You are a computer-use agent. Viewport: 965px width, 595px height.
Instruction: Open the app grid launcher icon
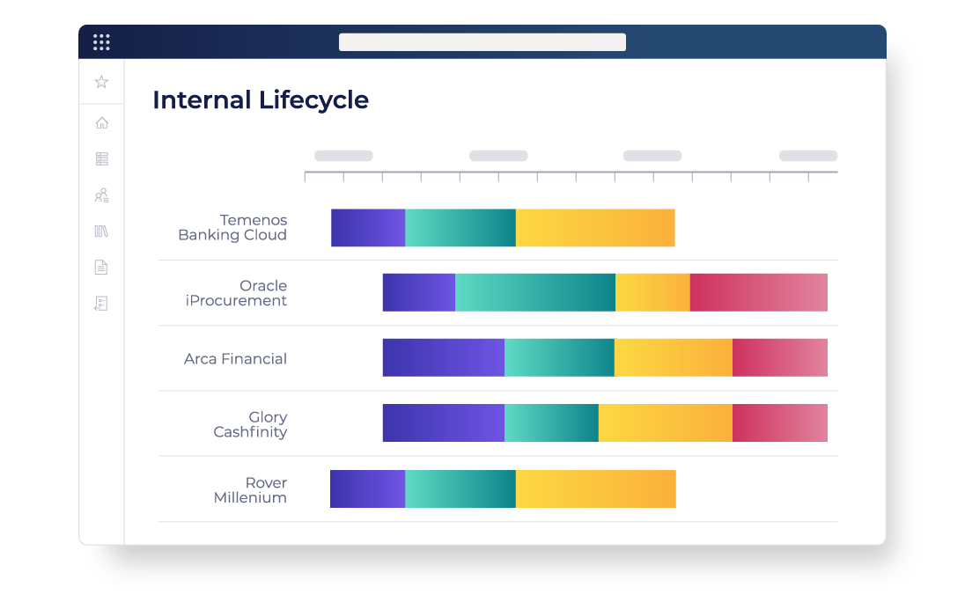point(101,42)
